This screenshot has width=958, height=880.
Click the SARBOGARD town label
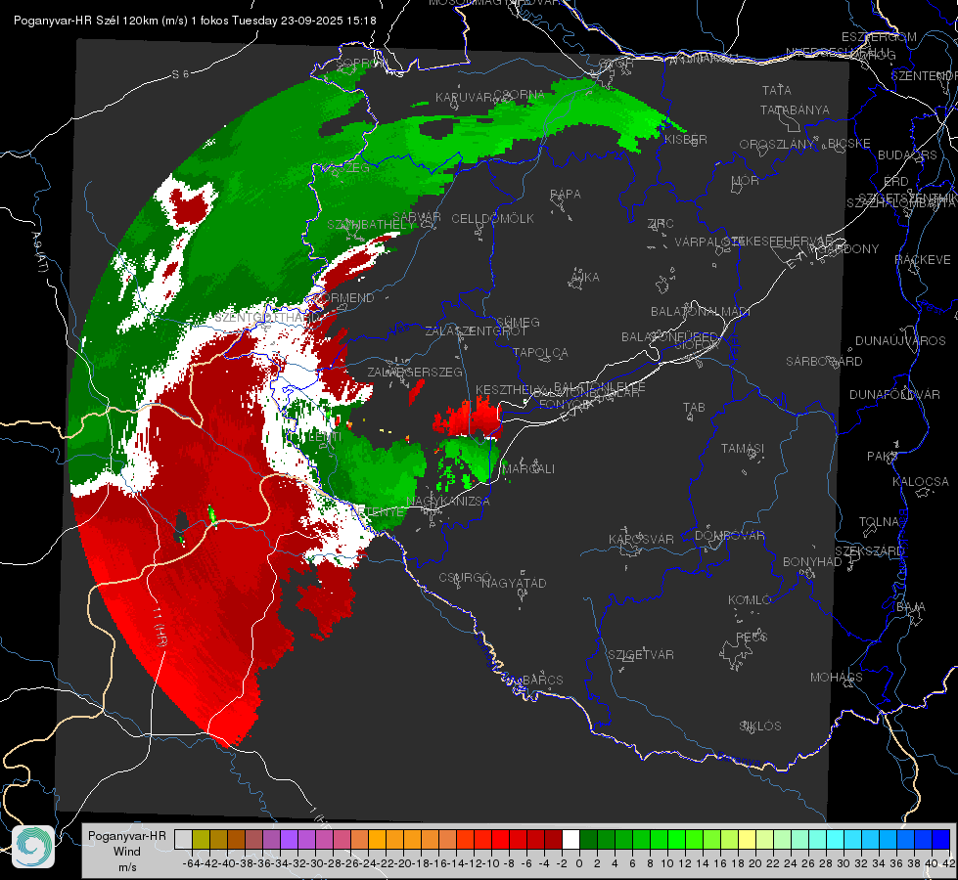click(824, 362)
